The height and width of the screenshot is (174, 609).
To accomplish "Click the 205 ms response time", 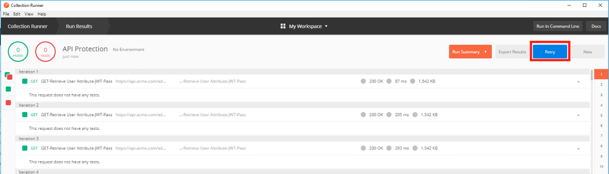I will [x=402, y=115].
